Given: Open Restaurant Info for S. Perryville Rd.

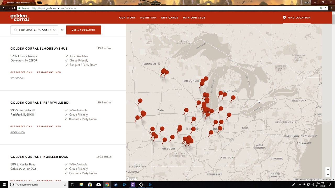Looking at the screenshot, I should pos(49,126).
